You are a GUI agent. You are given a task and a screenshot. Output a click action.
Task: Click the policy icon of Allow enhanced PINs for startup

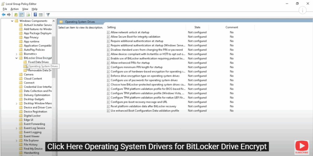tap(109, 63)
